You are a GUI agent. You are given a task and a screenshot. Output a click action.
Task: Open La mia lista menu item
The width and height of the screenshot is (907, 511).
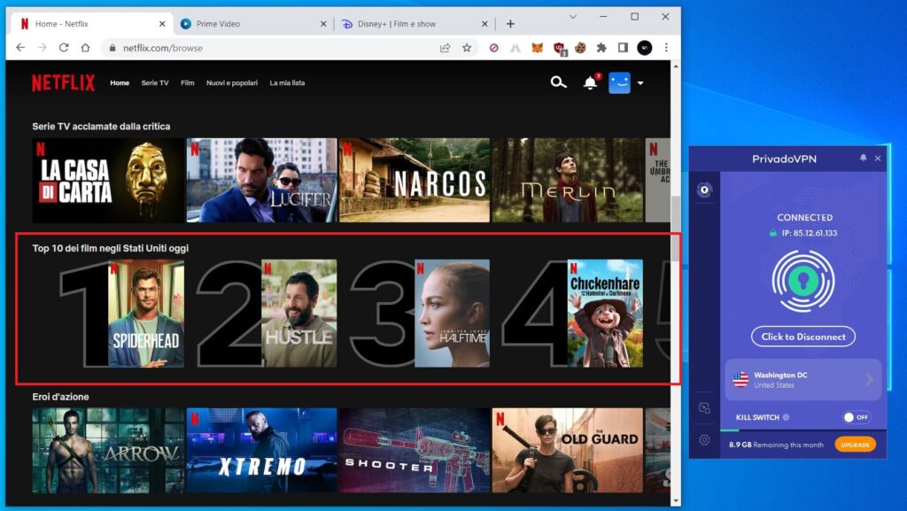click(x=287, y=82)
